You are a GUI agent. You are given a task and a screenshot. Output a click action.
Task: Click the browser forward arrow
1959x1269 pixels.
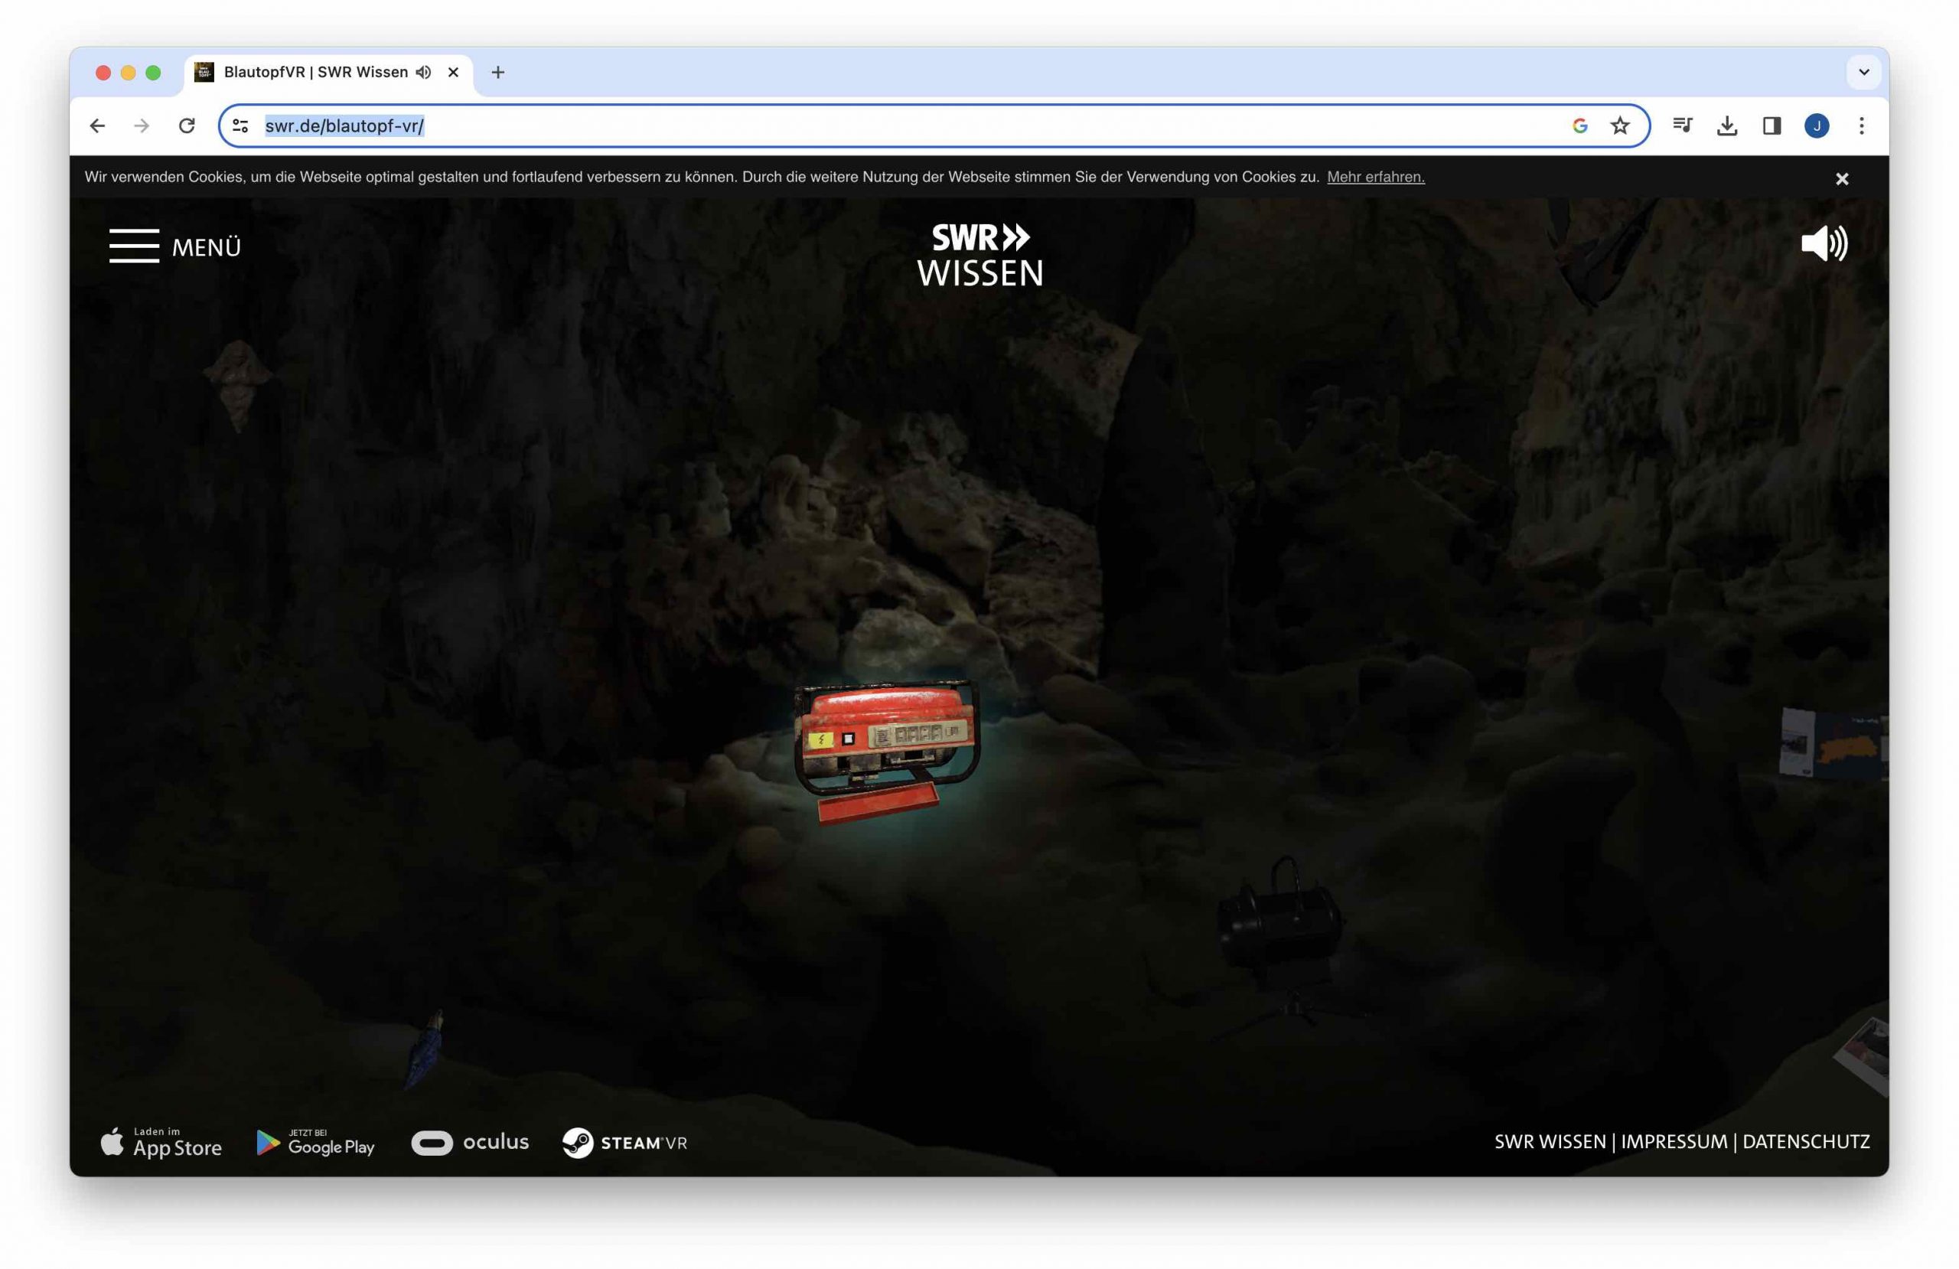click(x=142, y=126)
